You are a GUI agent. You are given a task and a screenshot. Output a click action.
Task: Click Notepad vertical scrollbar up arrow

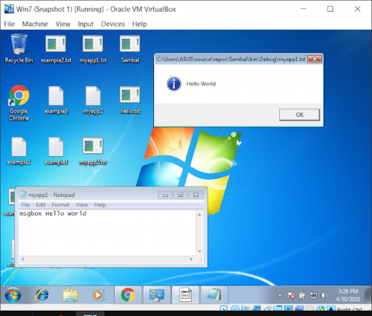pyautogui.click(x=199, y=214)
